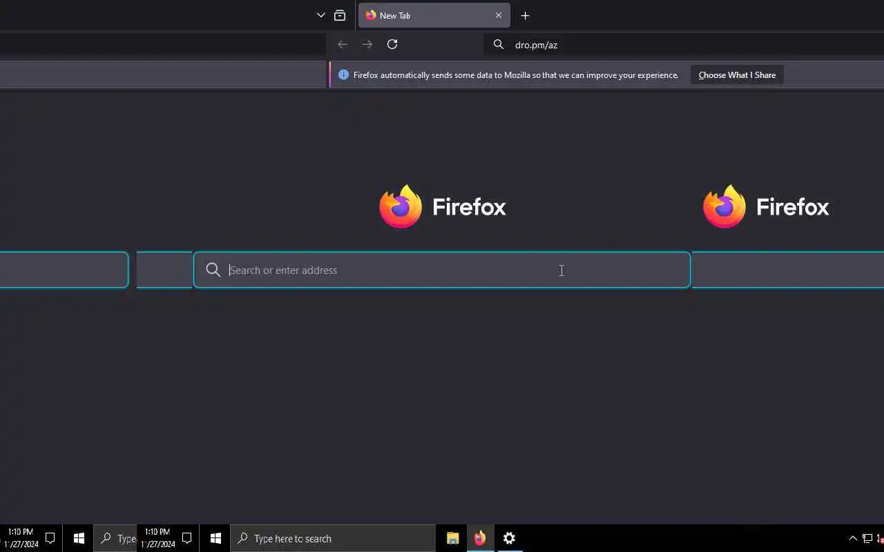
Task: Select the New Tab tab
Action: pos(434,15)
